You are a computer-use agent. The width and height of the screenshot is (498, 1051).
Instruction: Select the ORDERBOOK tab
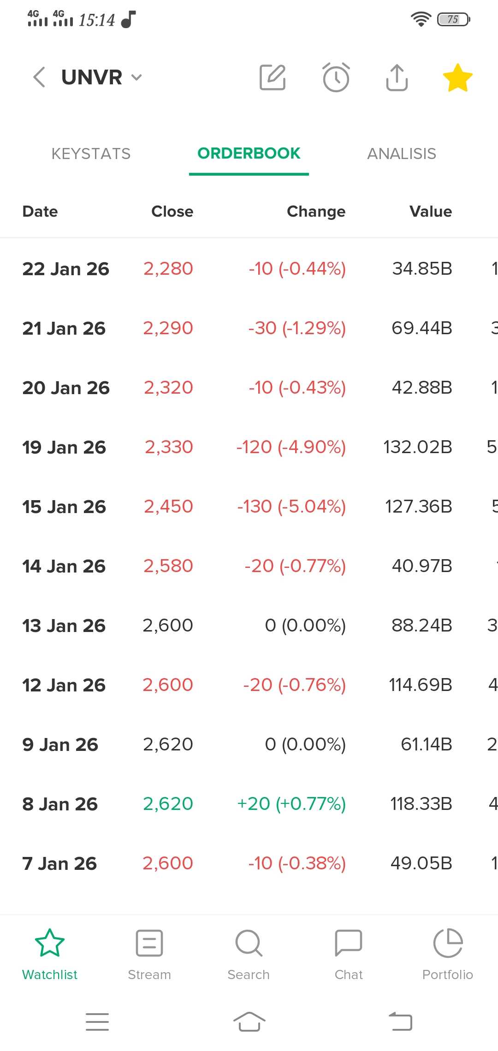click(249, 154)
